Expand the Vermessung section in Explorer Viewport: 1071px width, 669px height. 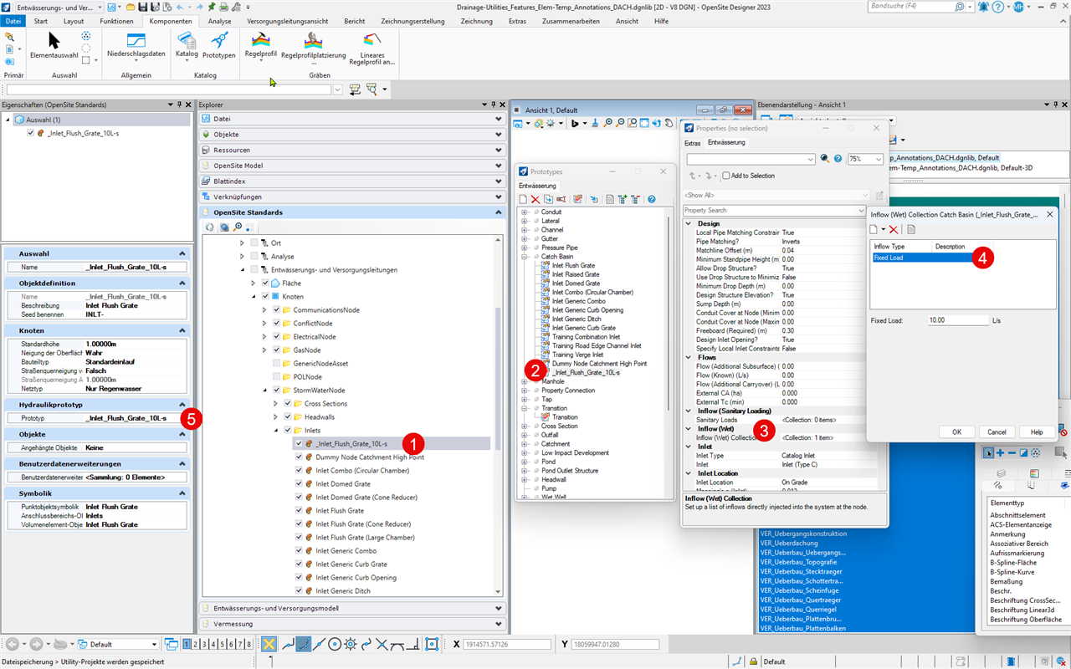500,624
